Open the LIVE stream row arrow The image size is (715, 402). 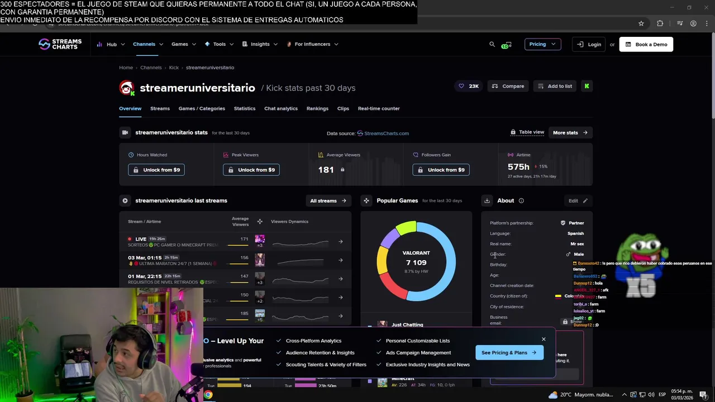(341, 242)
